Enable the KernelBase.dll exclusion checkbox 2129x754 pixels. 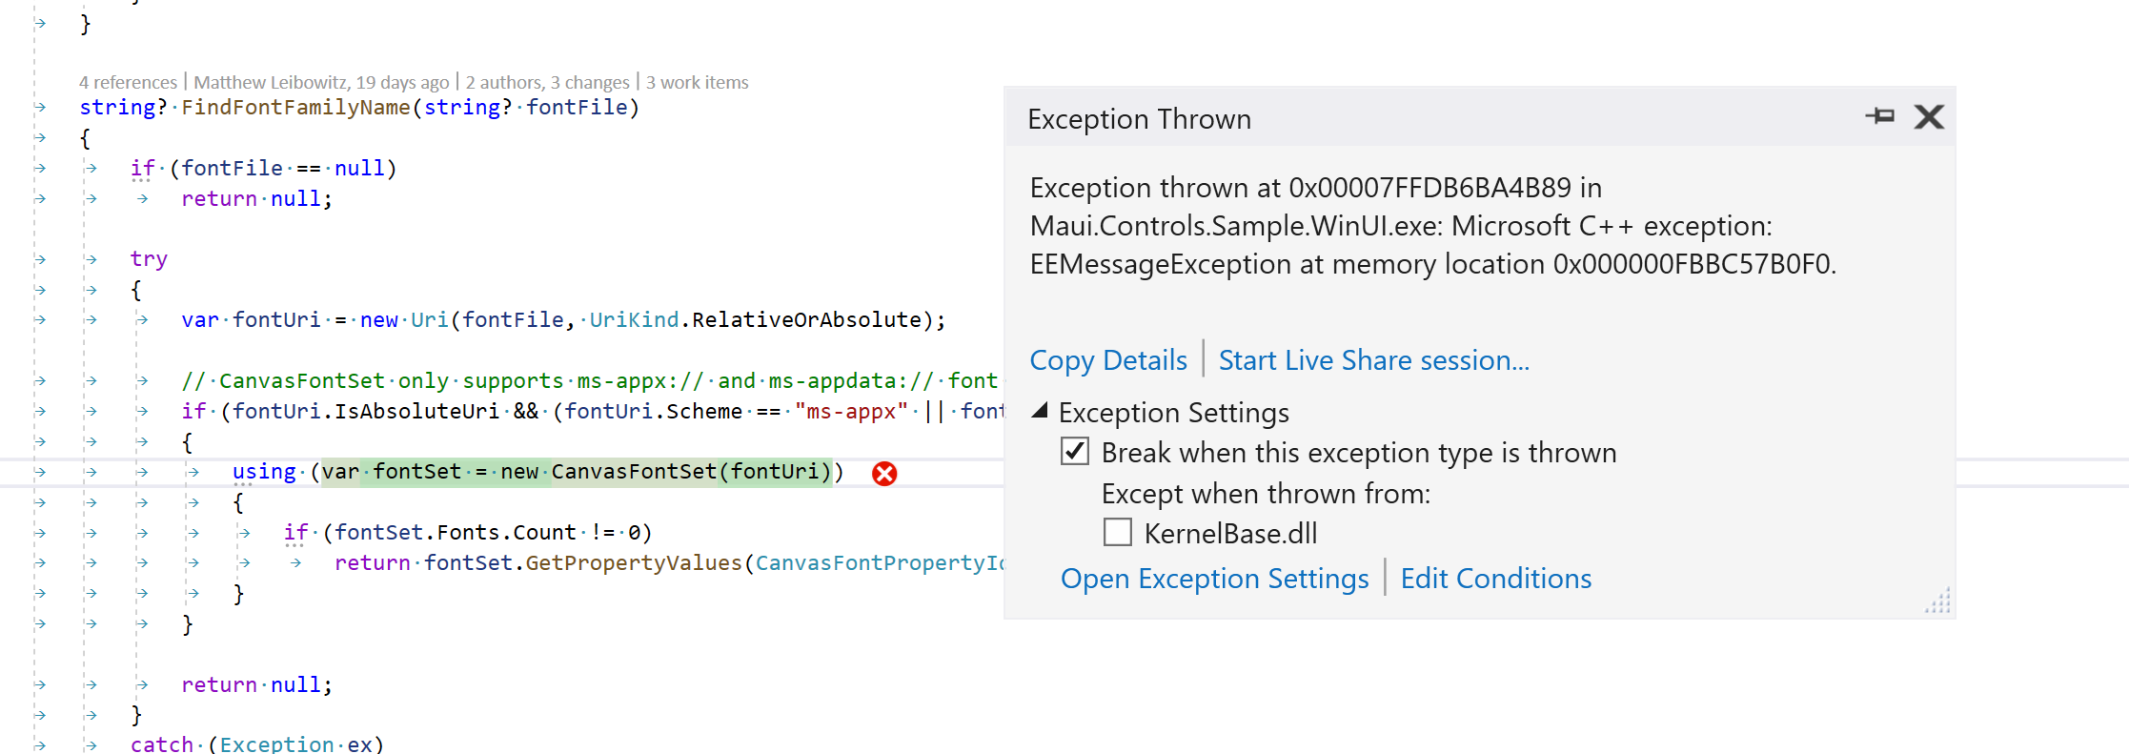pyautogui.click(x=1116, y=533)
